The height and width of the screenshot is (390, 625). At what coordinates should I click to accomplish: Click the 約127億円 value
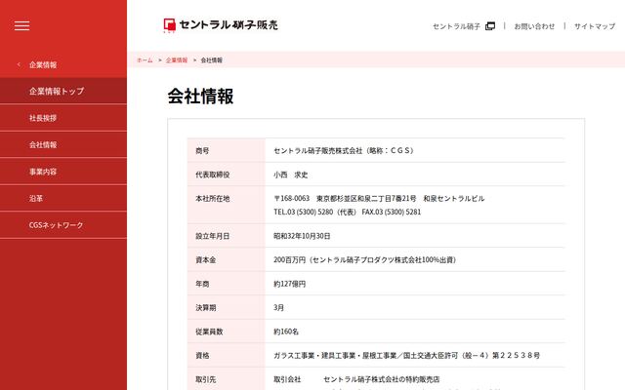[290, 284]
